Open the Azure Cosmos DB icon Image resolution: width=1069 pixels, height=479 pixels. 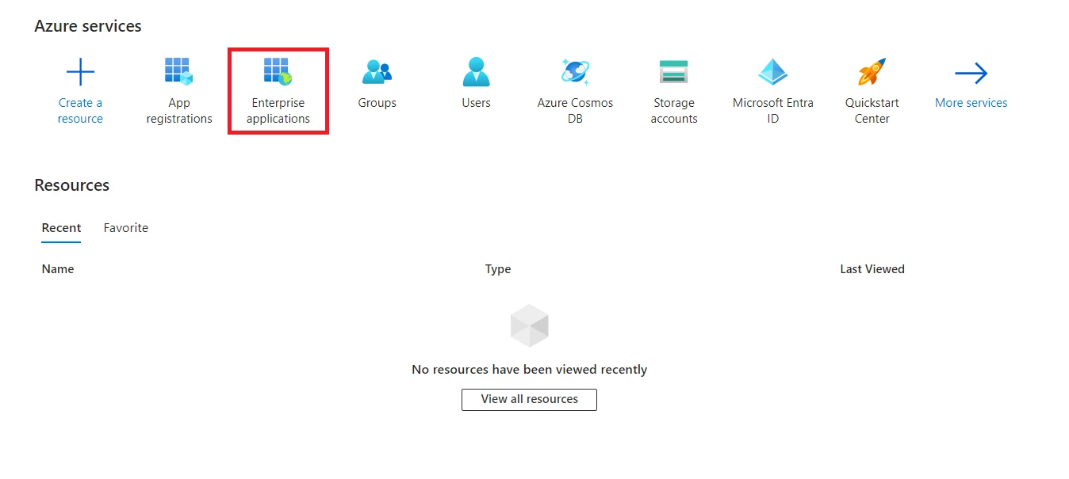coord(575,71)
